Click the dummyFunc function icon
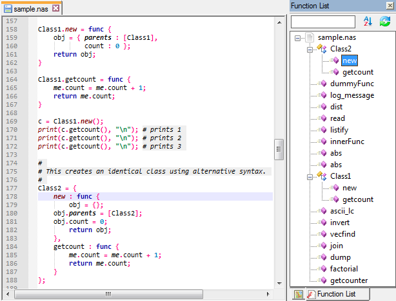 pos(324,84)
